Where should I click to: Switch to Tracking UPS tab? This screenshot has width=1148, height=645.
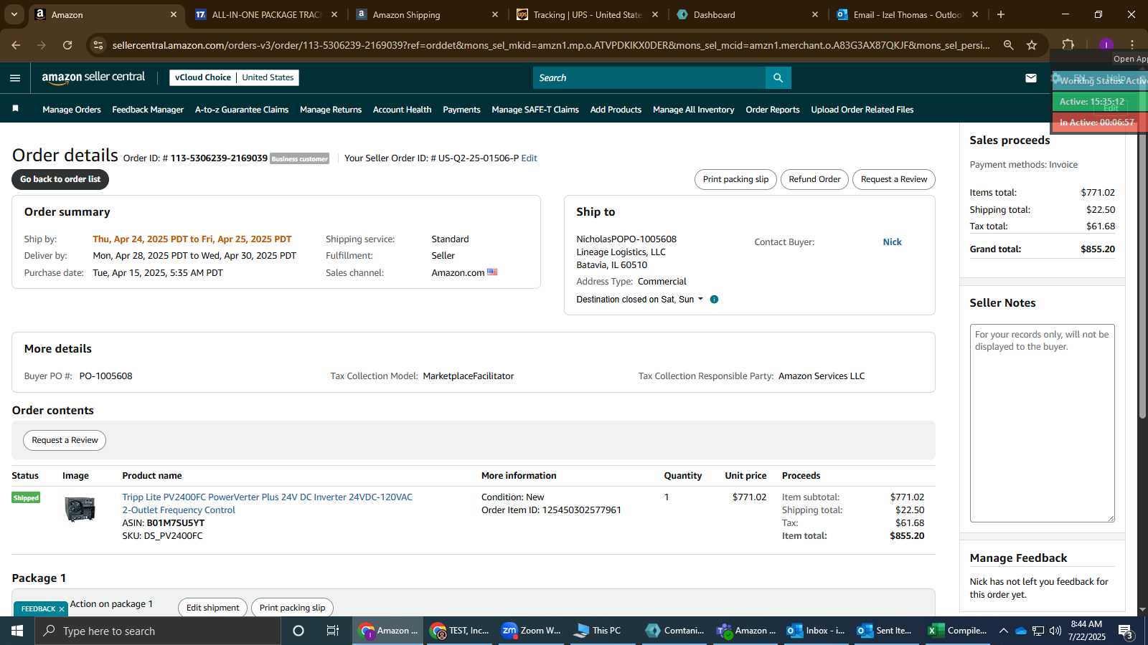(x=587, y=14)
